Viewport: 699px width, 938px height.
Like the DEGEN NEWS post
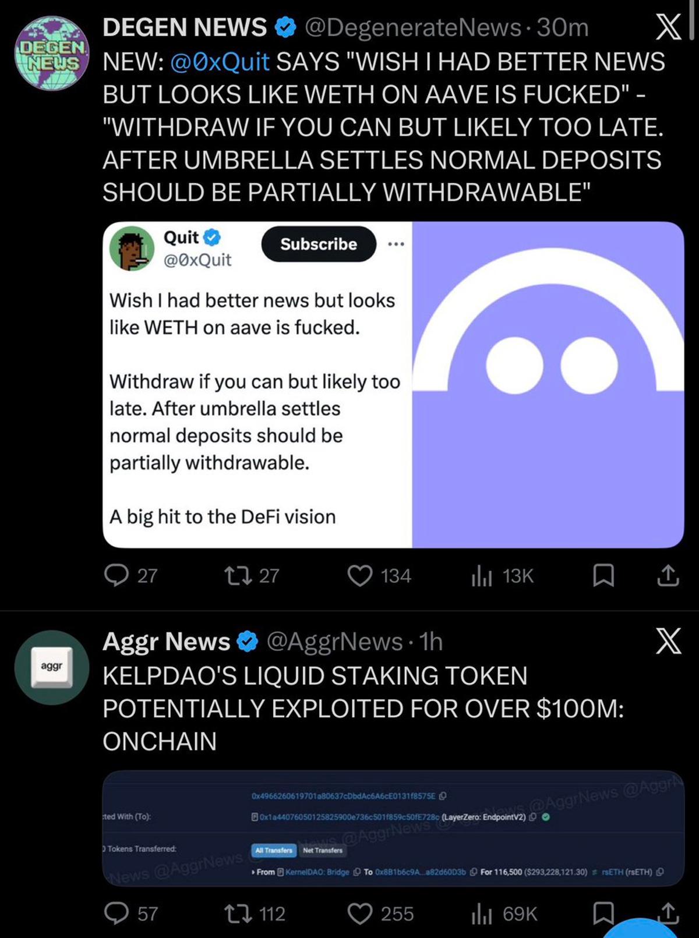pyautogui.click(x=360, y=575)
